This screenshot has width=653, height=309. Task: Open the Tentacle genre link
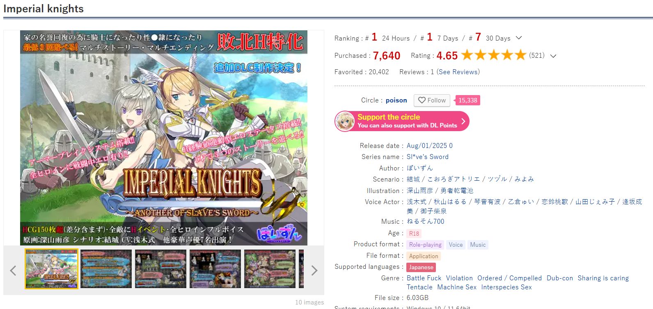click(419, 287)
